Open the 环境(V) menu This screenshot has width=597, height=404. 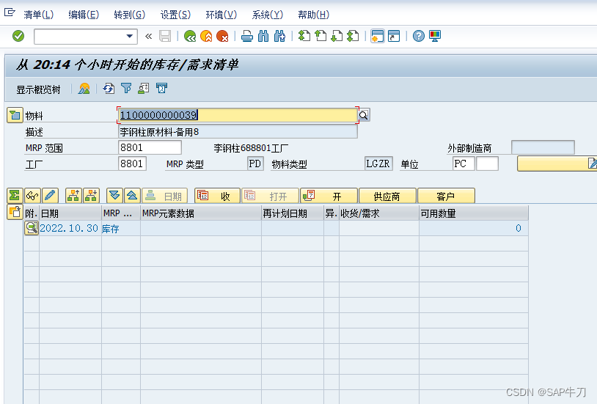(x=221, y=15)
